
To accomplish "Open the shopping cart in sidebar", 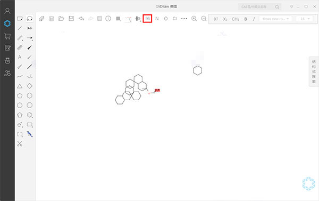I will click(x=7, y=36).
